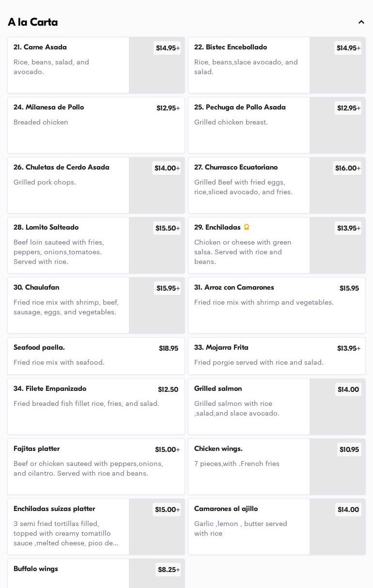373x588 pixels.
Task: Click the $14.00+ price on Chuletas de Cerdo
Action: click(167, 168)
